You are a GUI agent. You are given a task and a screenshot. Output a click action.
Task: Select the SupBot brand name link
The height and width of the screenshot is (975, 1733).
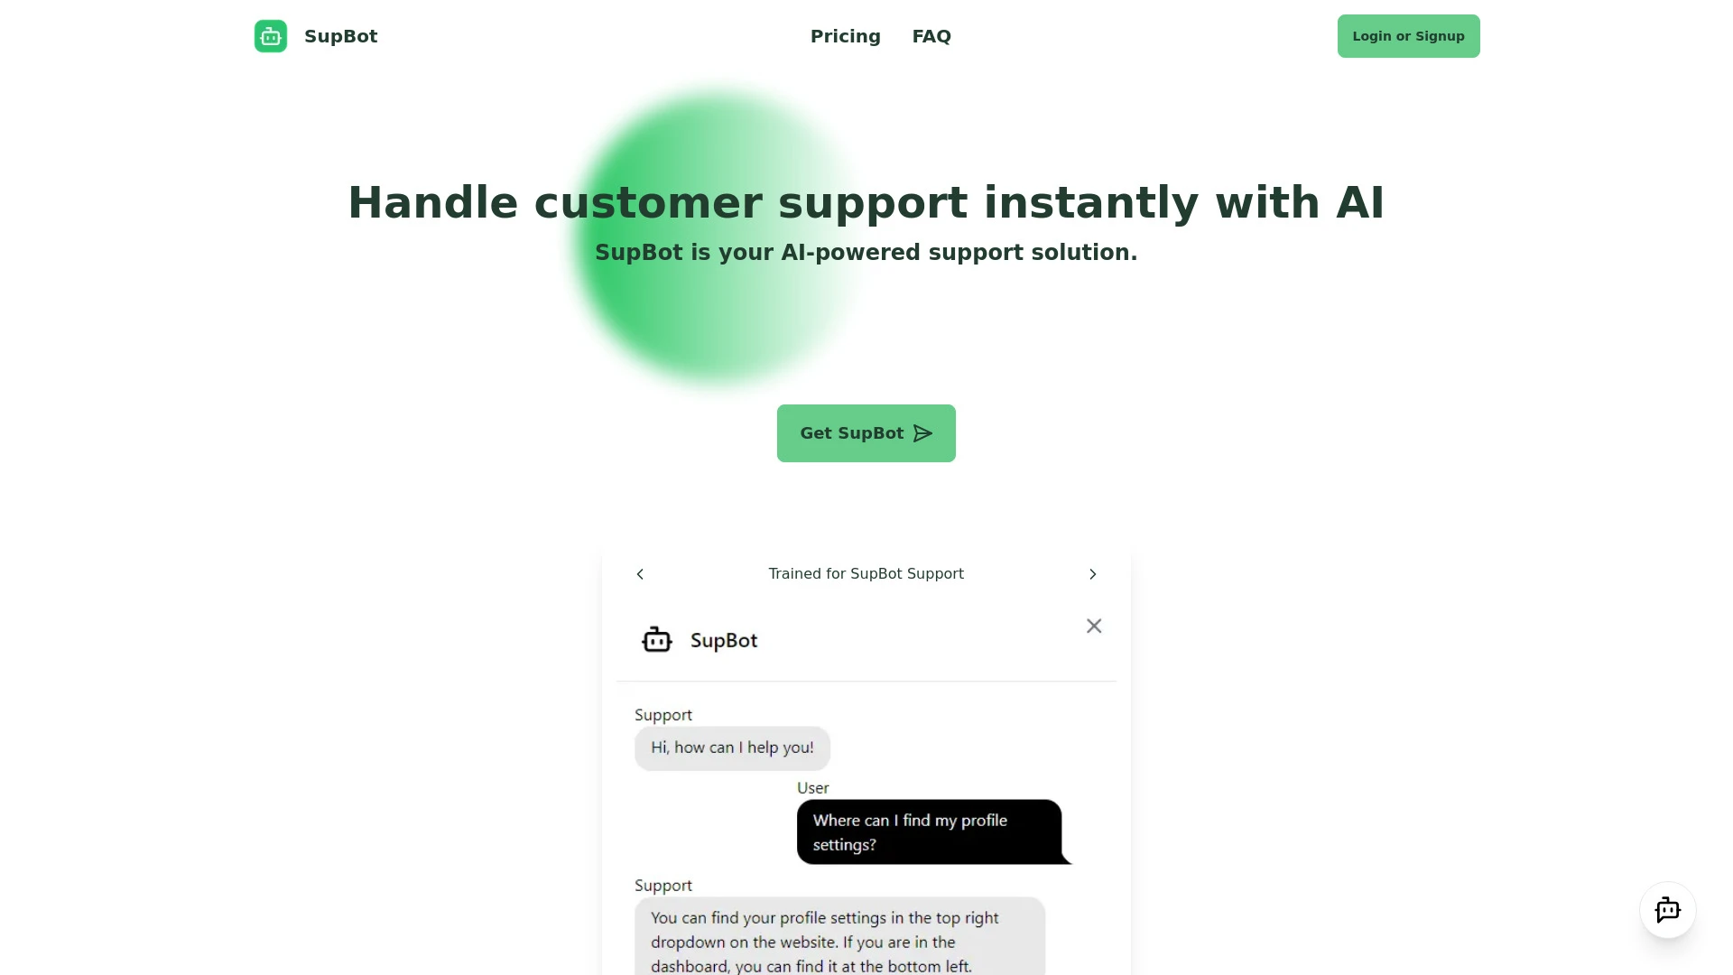pyautogui.click(x=314, y=36)
